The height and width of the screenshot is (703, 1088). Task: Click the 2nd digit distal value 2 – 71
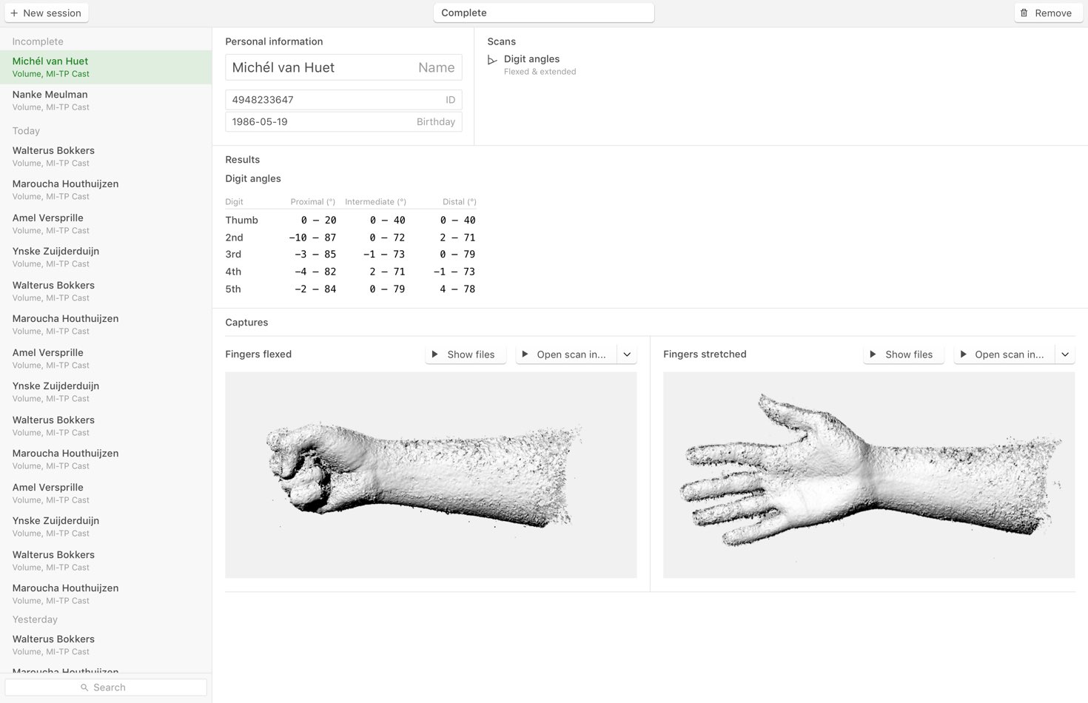(457, 238)
